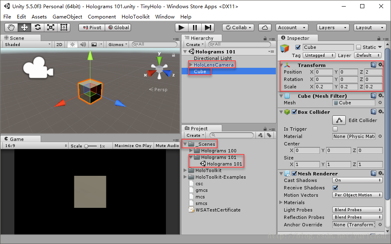391x244 pixels.
Task: Click the Step frame button
Action: [208, 28]
